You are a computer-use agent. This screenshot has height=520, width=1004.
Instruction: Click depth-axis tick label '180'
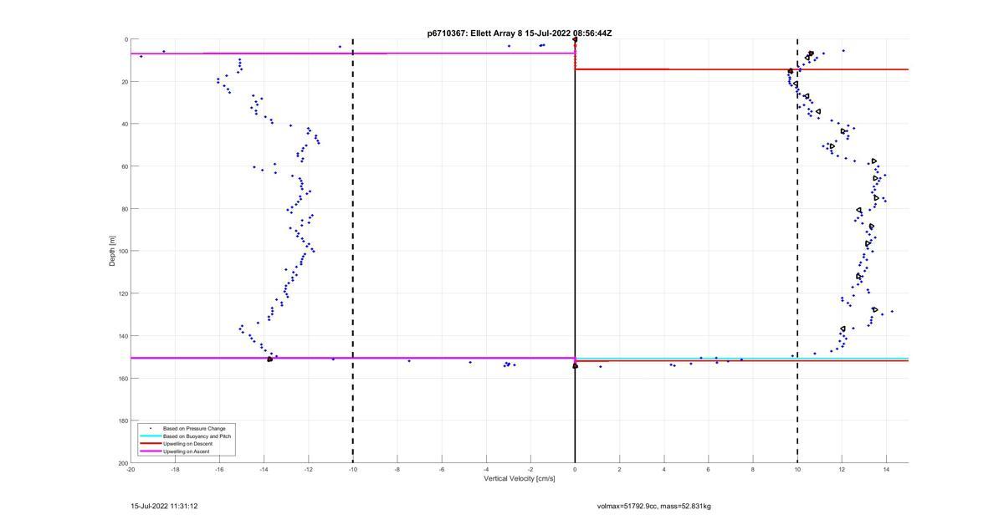[x=122, y=421]
